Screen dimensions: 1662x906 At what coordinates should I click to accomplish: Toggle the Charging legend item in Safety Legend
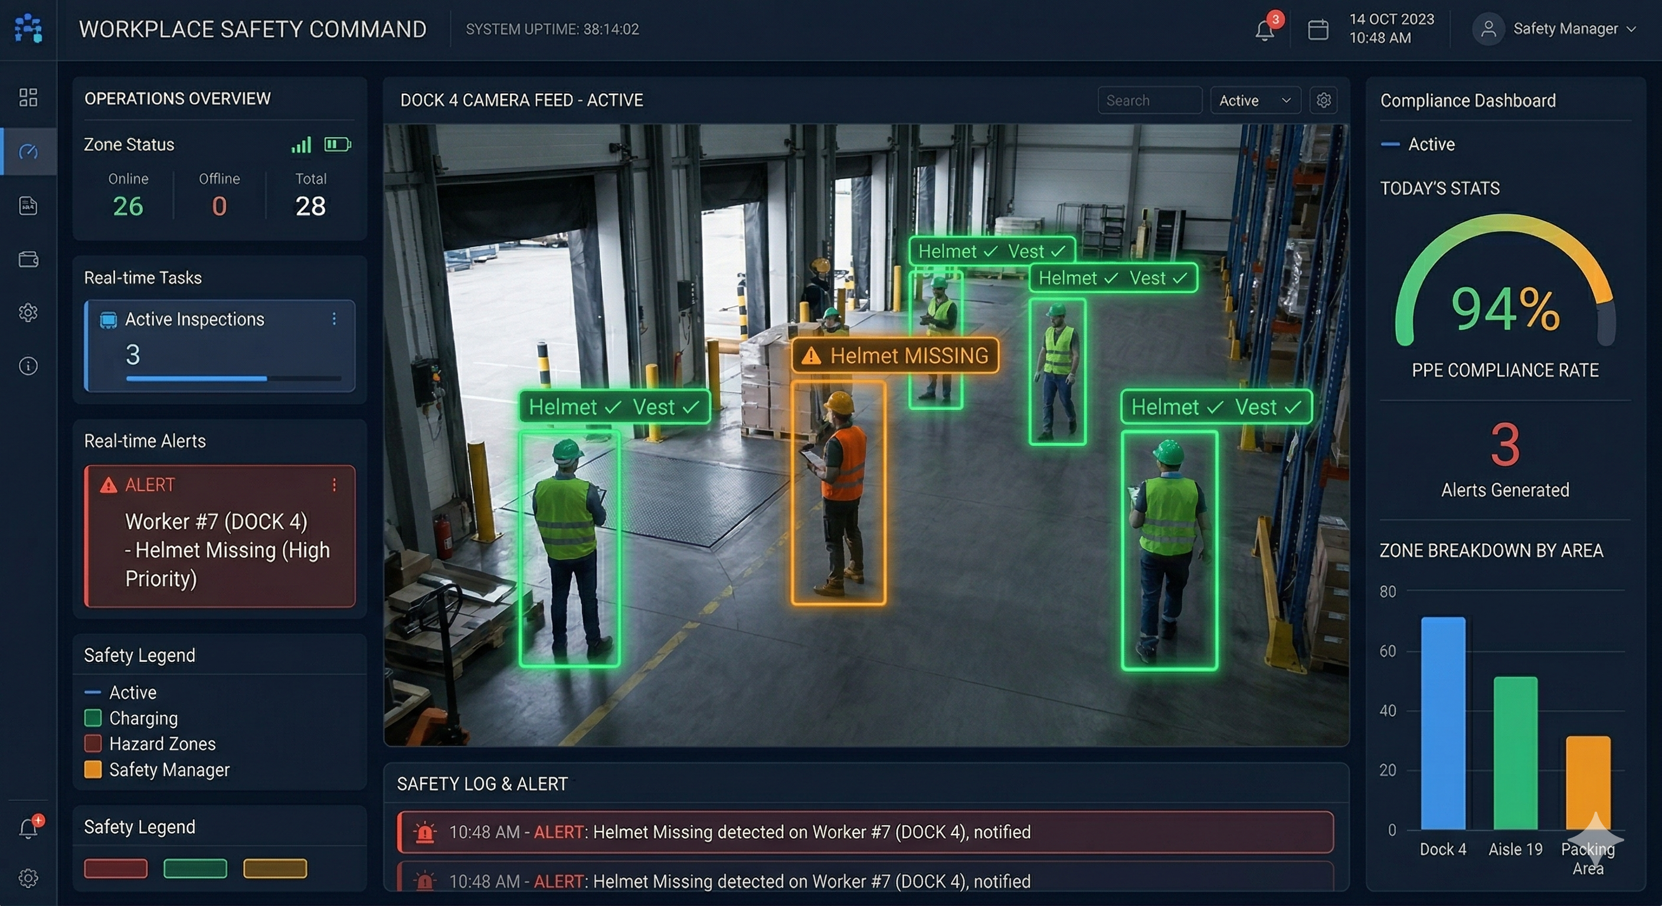pyautogui.click(x=143, y=718)
